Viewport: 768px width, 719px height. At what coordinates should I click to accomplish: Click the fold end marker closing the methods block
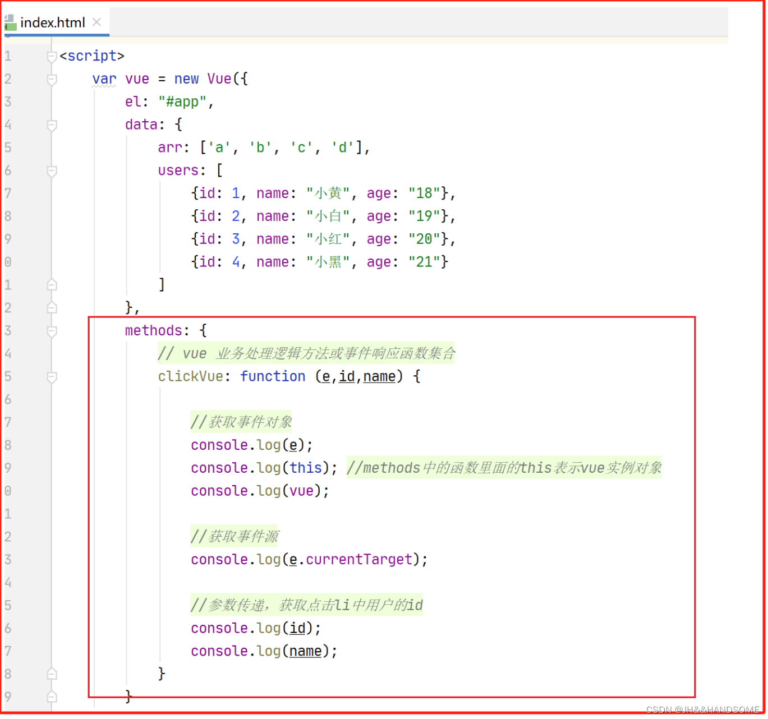pos(52,697)
